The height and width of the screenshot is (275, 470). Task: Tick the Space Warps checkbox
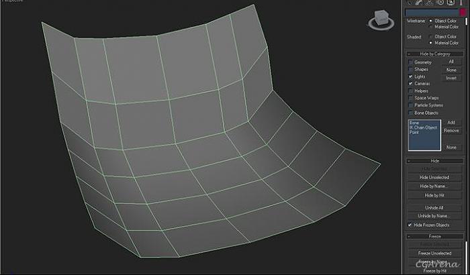[410, 98]
